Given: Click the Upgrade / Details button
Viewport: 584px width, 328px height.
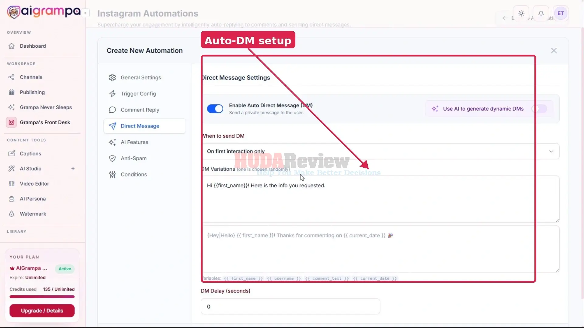Looking at the screenshot, I should 42,311.
